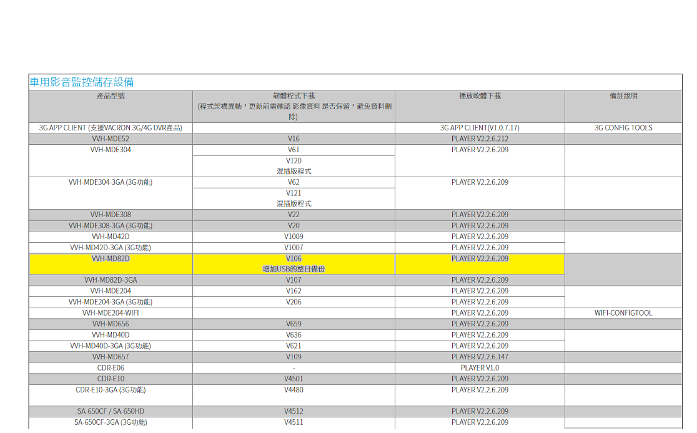Download firmware V20 for VVH-MDE308-3GA
The width and height of the screenshot is (697, 433).
coord(294,226)
